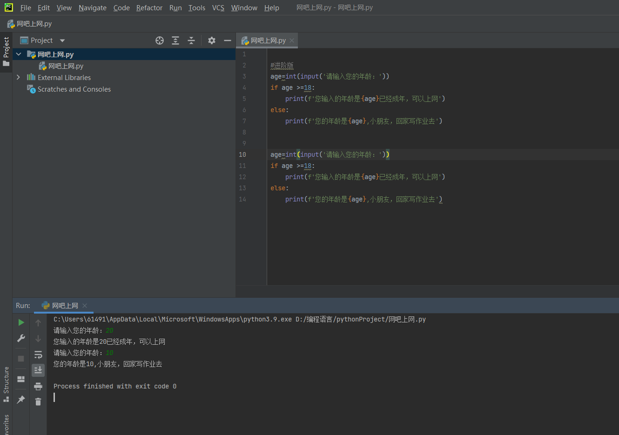Open the Refactor menu

[x=149, y=8]
